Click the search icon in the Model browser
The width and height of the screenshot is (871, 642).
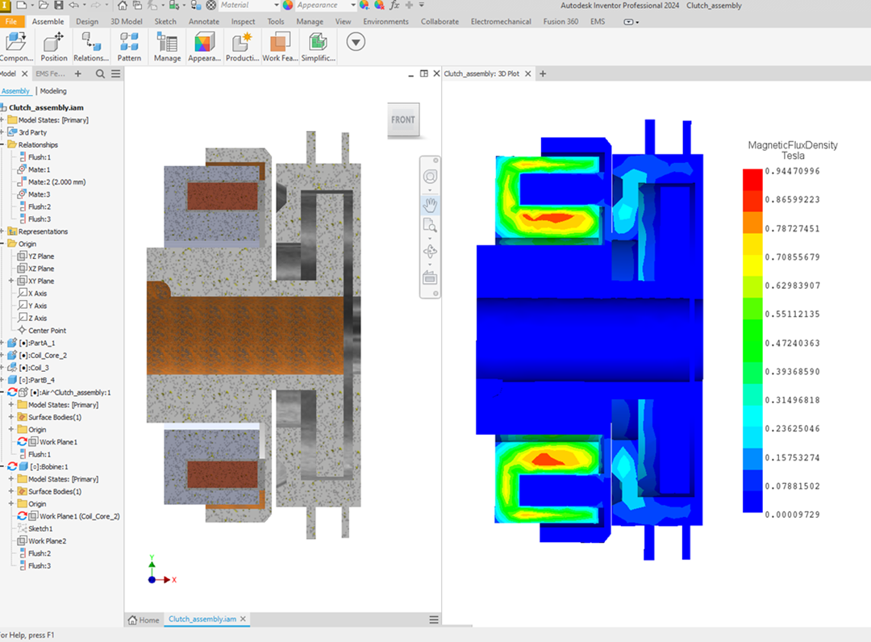pos(98,73)
